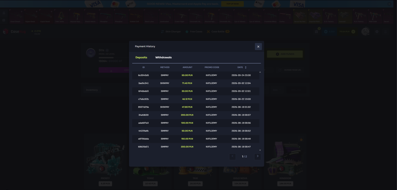
Task: Click date 2026-09-24 23:30
Action: click(241, 75)
